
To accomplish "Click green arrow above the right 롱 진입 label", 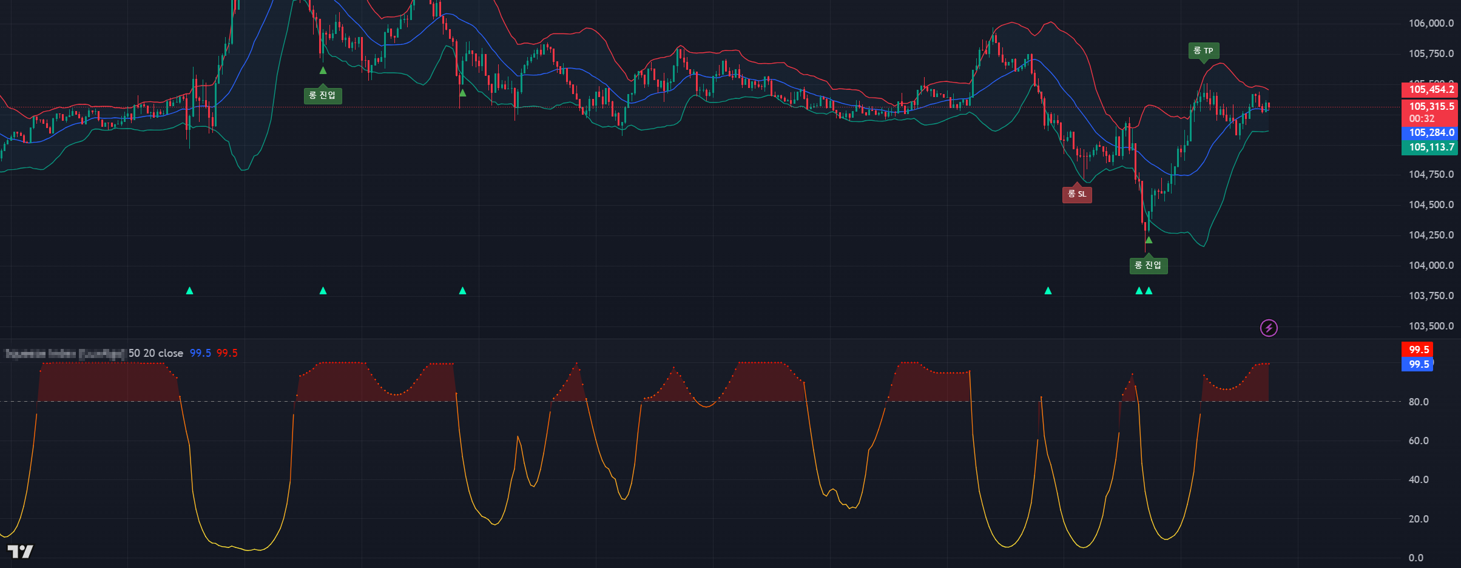I will 1149,240.
